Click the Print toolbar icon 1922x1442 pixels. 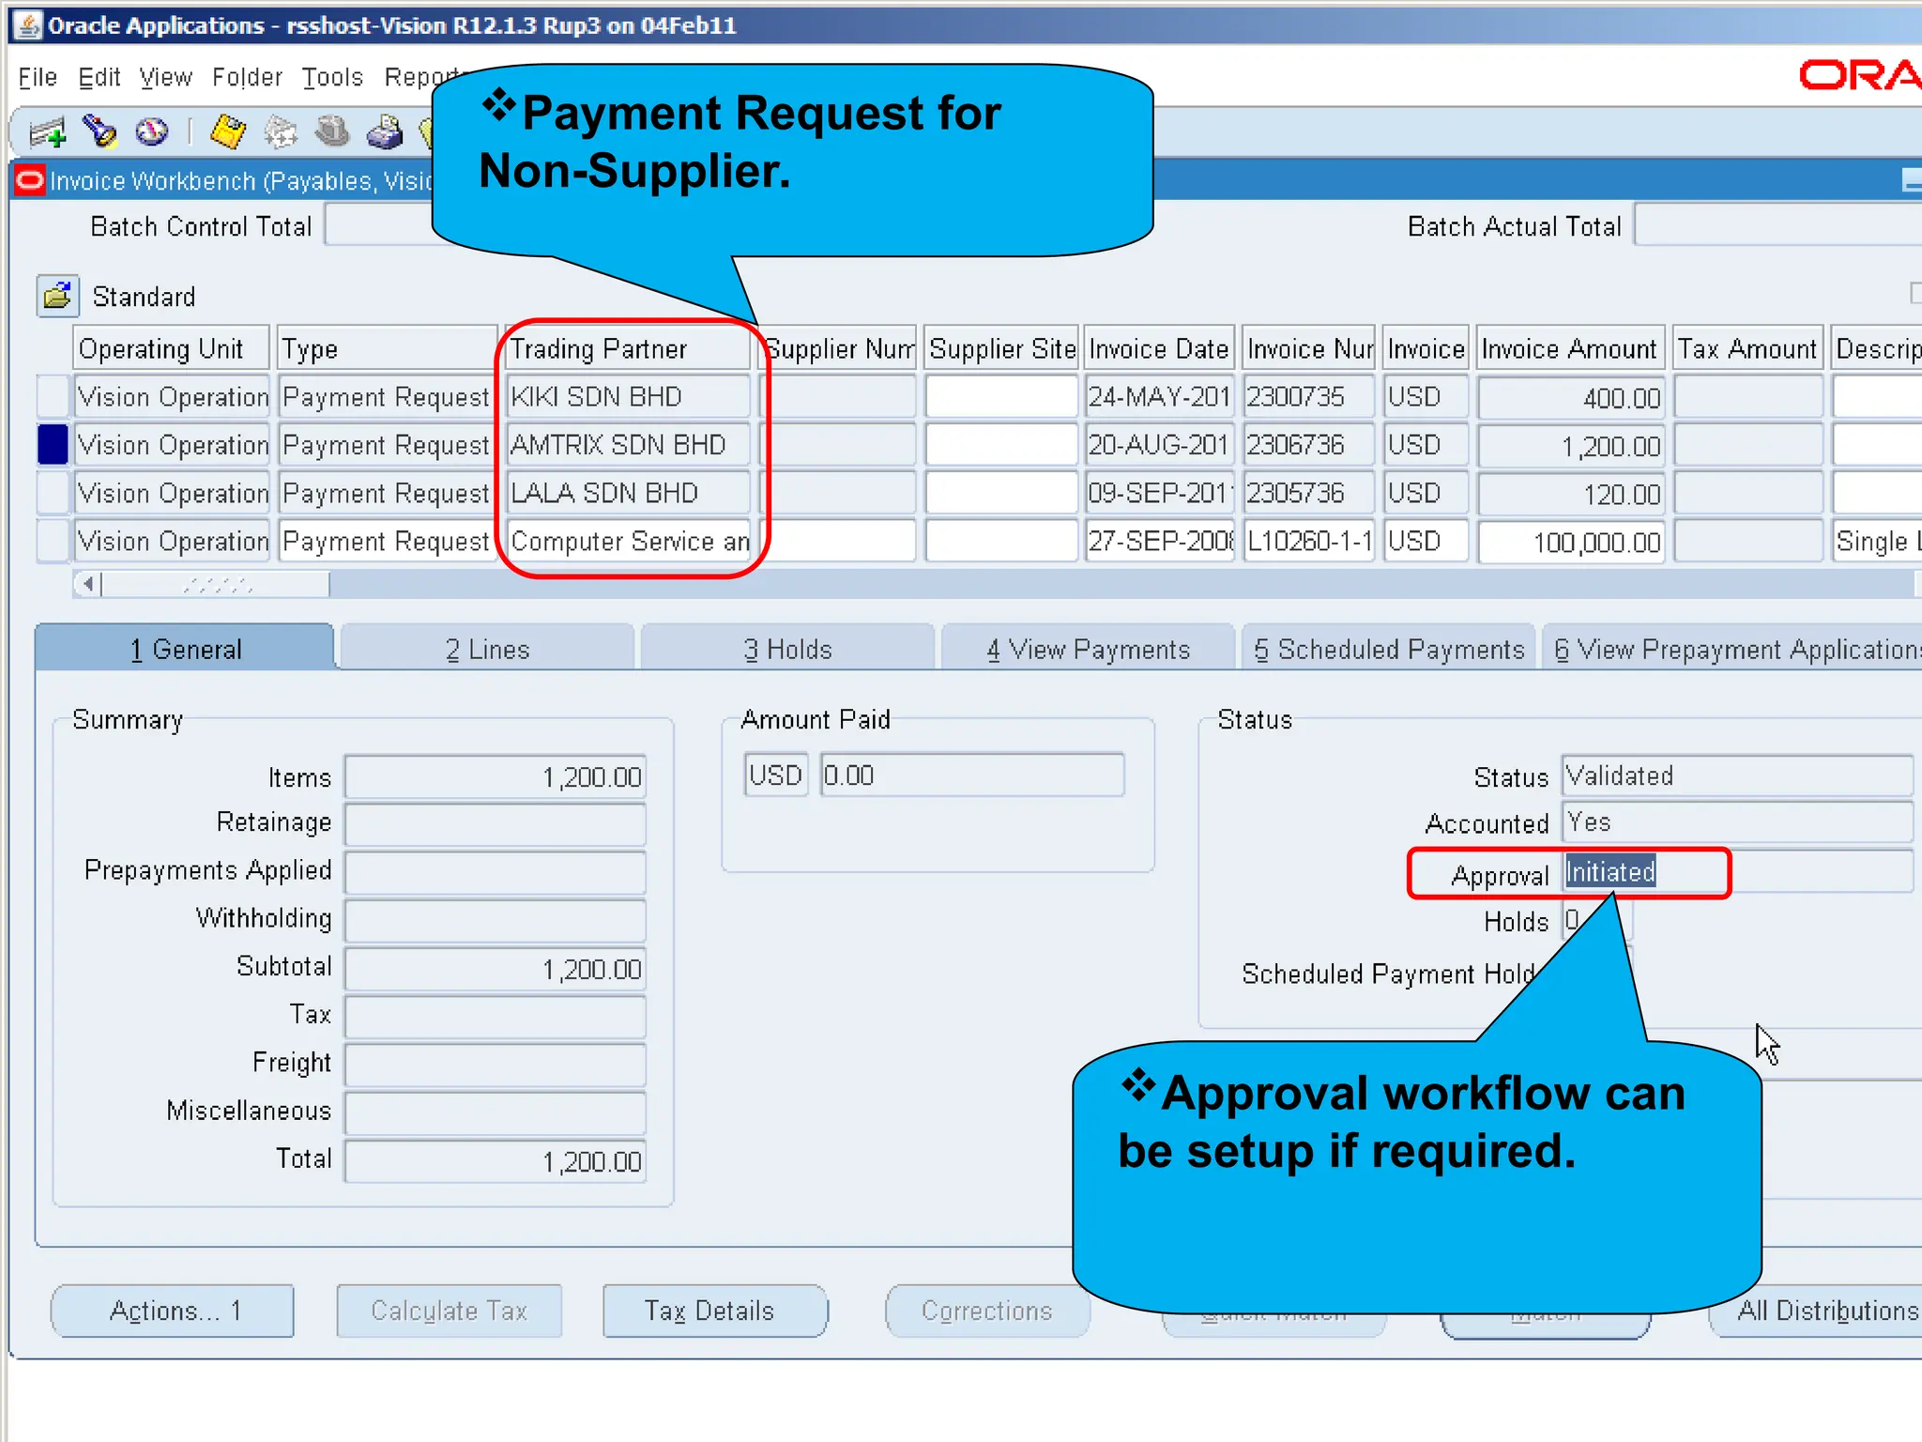click(x=384, y=132)
